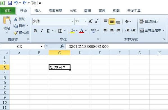Screen dimensions: 168x110
Task: Open the 字体 dialog launcher
Action: point(98,39)
